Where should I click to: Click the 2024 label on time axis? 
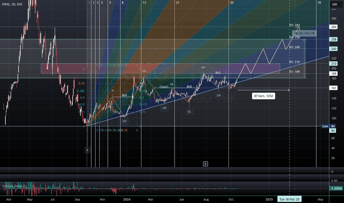pyautogui.click(x=127, y=199)
